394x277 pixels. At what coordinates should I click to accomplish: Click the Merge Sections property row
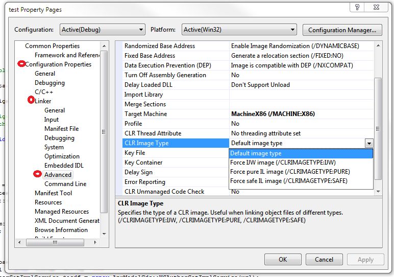click(x=145, y=104)
